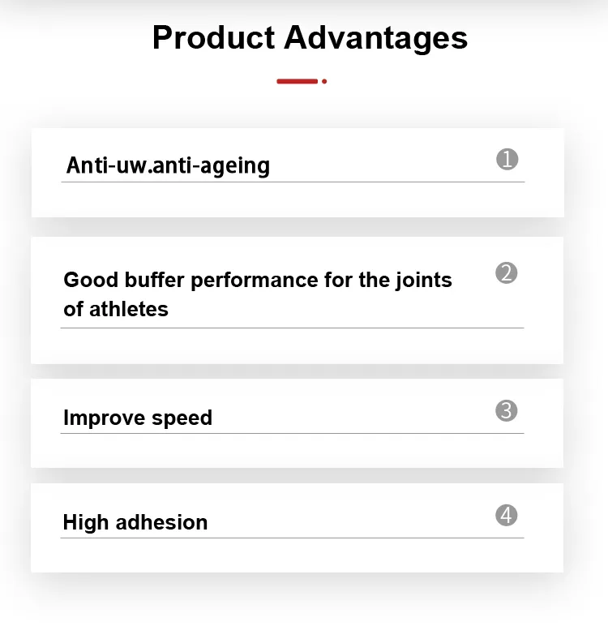Select the word "Advantages" in the heading
This screenshot has height=626, width=608.
click(375, 38)
